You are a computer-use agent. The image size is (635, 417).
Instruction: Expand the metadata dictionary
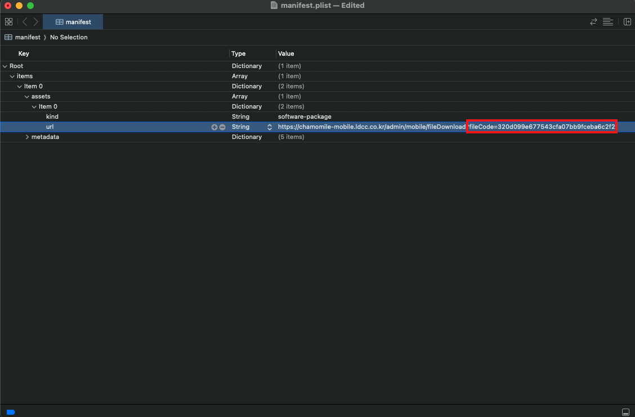[x=27, y=137]
